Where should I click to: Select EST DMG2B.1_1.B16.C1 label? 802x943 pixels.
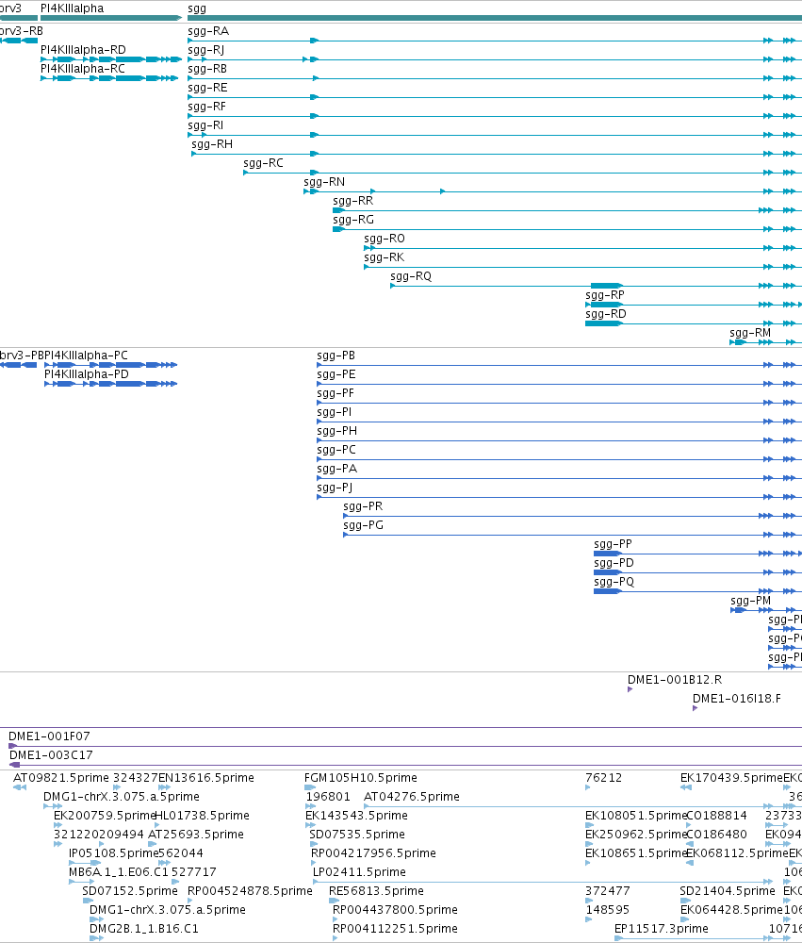143,929
